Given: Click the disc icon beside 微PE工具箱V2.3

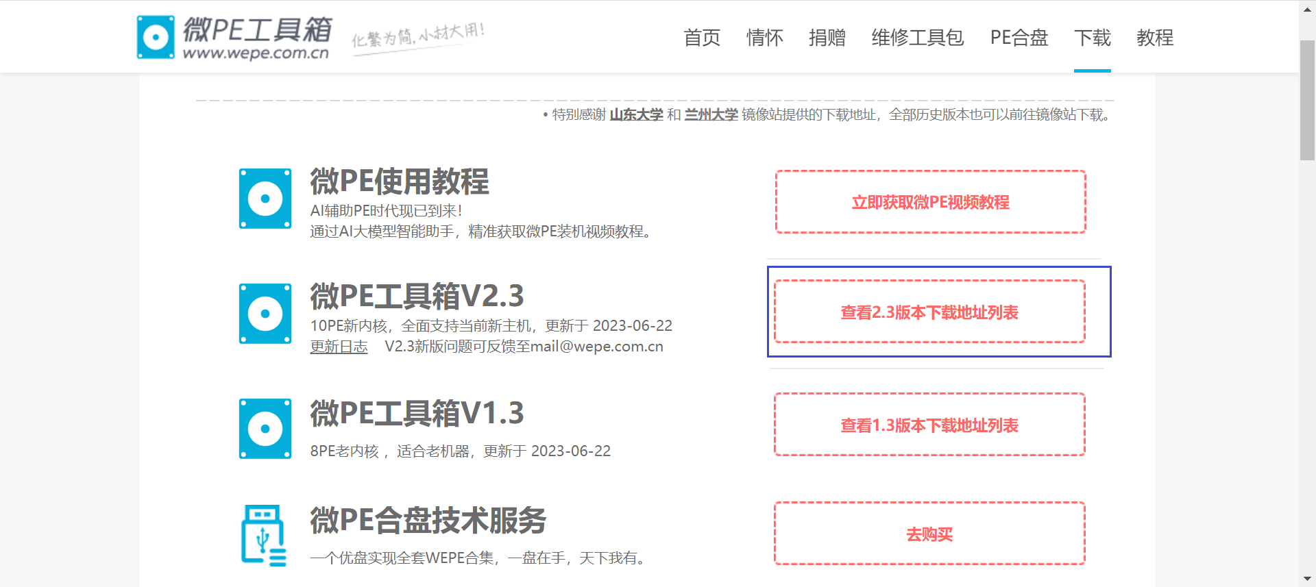Looking at the screenshot, I should (265, 314).
